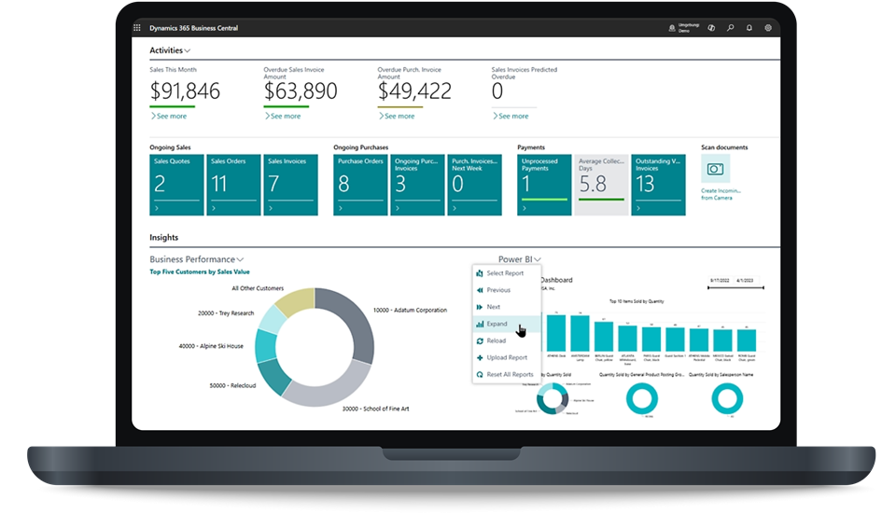Screen dimensions: 896x514
Task: Open the search magnifier icon
Action: (730, 27)
